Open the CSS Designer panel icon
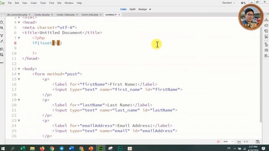 pos(266,36)
